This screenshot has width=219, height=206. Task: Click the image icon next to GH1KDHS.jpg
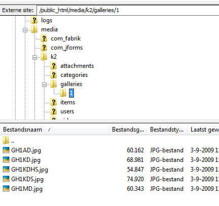tap(6, 170)
